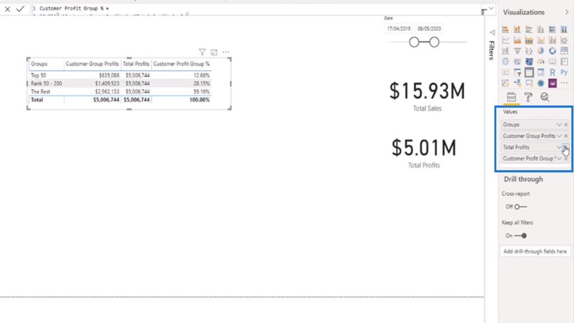Commit the formula with checkmark icon

pyautogui.click(x=20, y=9)
